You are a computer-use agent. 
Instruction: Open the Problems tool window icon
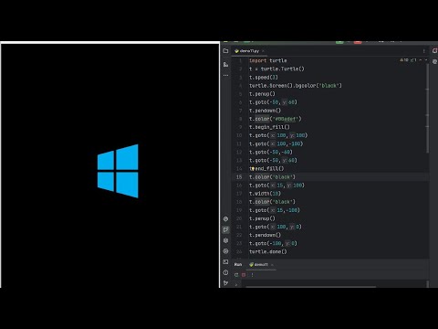[x=225, y=272]
